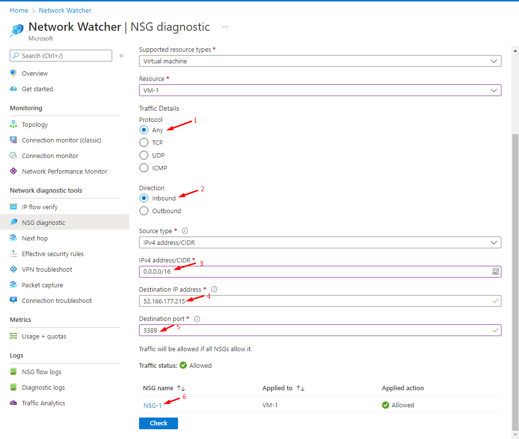Go to Network Watcher breadcrumb link
The image size is (519, 439).
[65, 10]
